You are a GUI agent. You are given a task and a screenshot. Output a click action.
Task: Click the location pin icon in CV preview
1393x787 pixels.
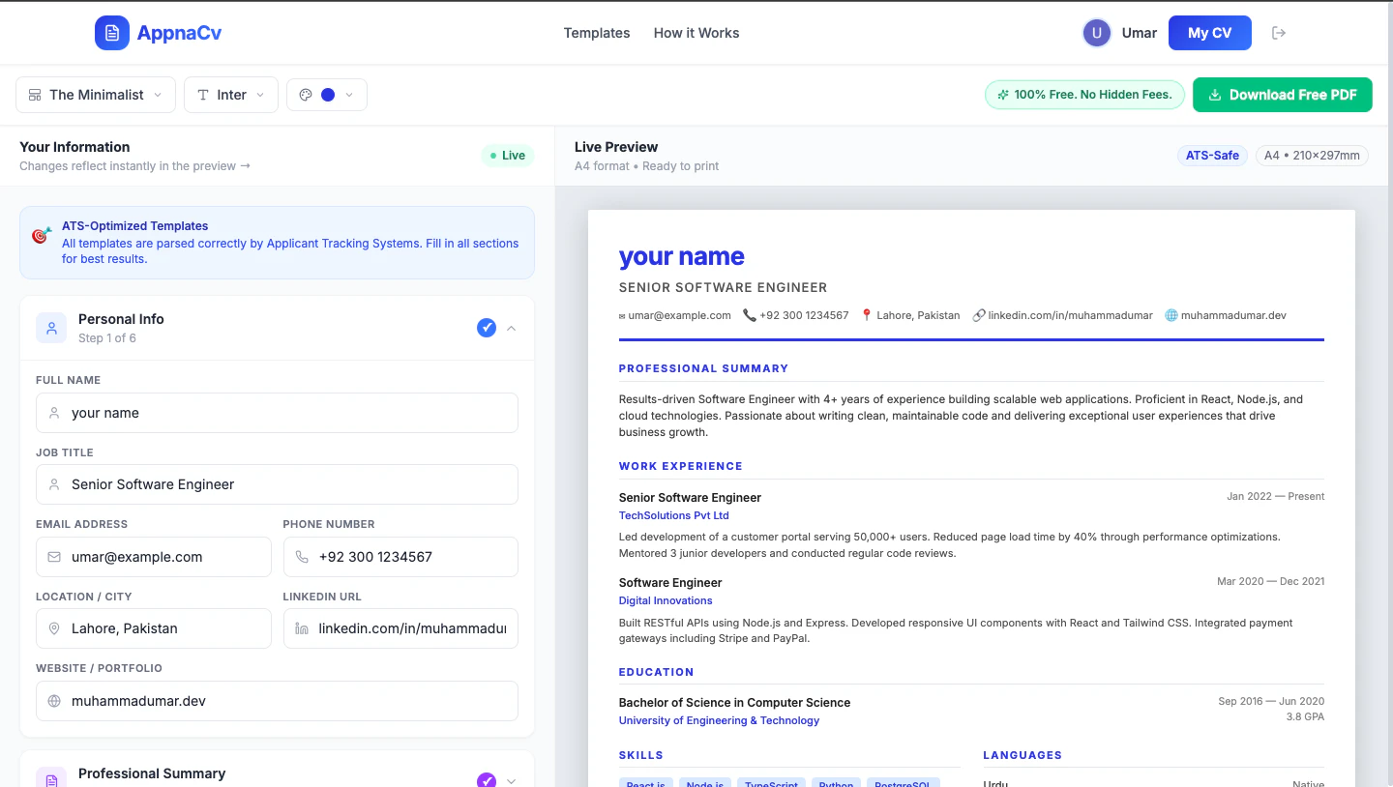click(867, 315)
